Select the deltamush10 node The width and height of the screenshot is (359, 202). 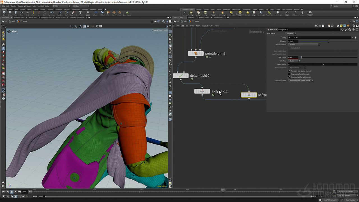(181, 75)
